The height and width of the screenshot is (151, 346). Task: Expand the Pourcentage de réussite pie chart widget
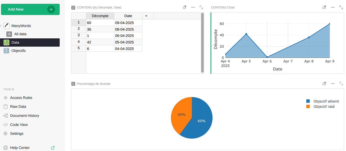341,84
